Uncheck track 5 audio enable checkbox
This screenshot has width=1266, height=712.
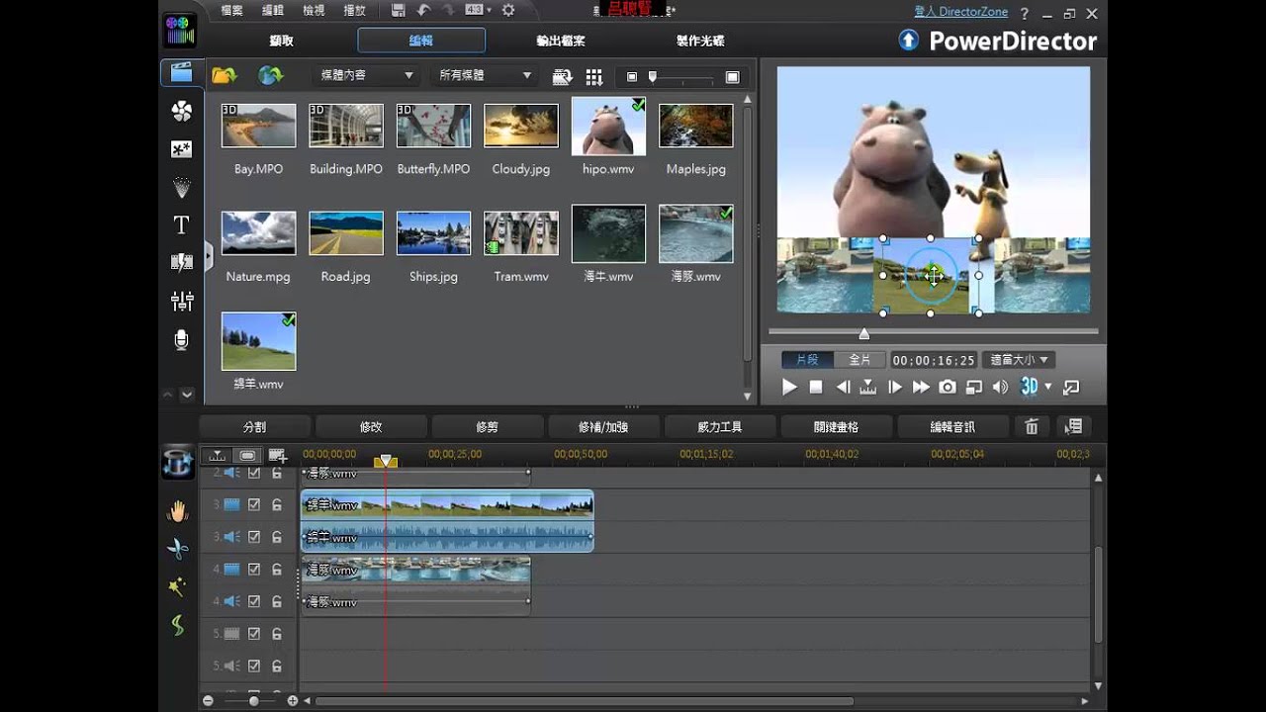pyautogui.click(x=254, y=666)
